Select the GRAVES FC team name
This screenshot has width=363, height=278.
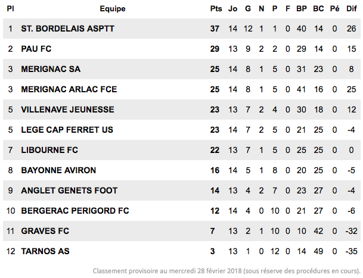(x=45, y=231)
